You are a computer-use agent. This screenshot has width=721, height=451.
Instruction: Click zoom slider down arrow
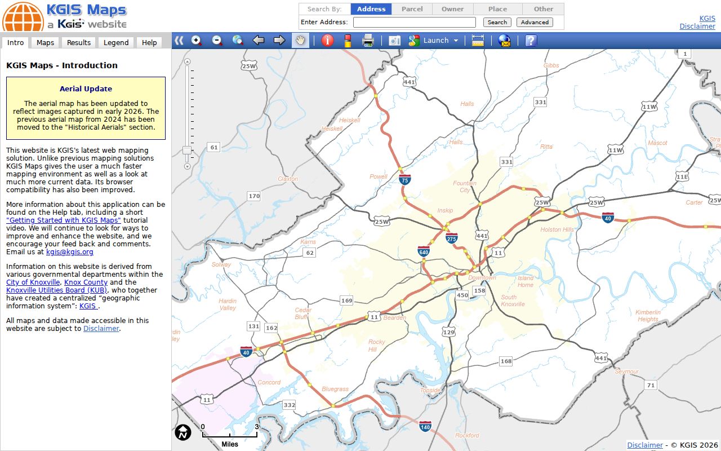pyautogui.click(x=188, y=166)
